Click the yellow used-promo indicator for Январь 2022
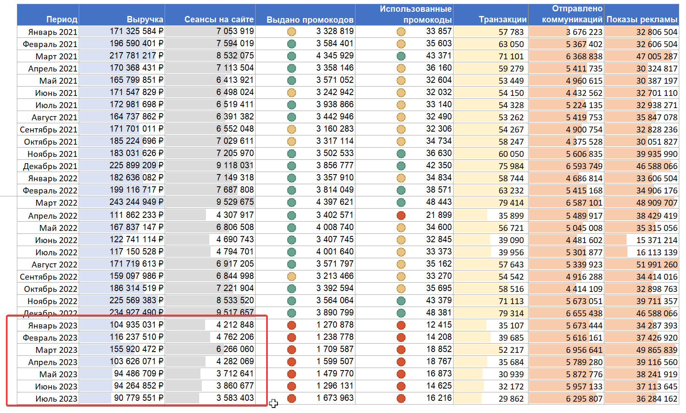 (x=401, y=178)
